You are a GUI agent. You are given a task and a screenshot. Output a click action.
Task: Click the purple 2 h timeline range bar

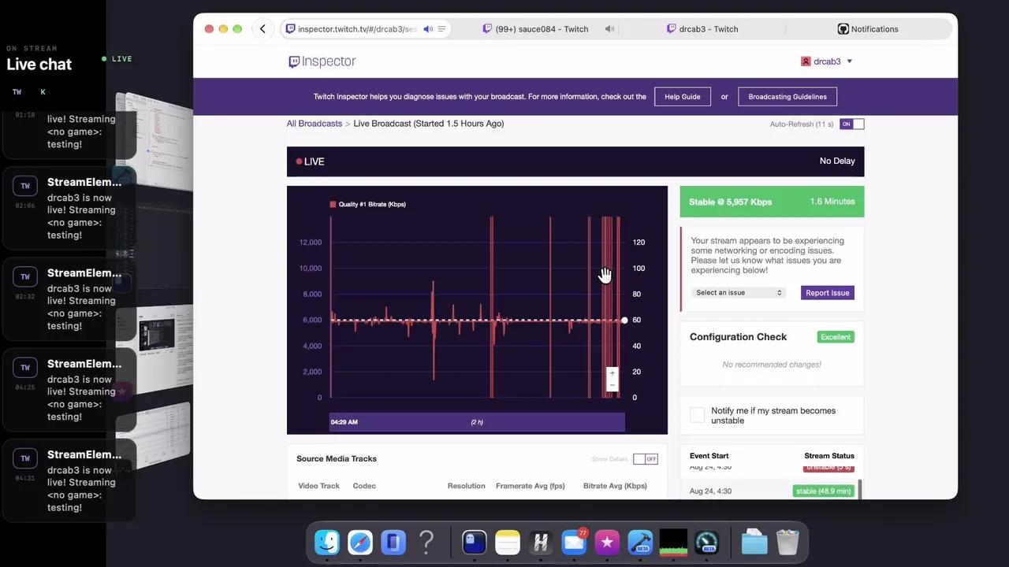click(477, 423)
